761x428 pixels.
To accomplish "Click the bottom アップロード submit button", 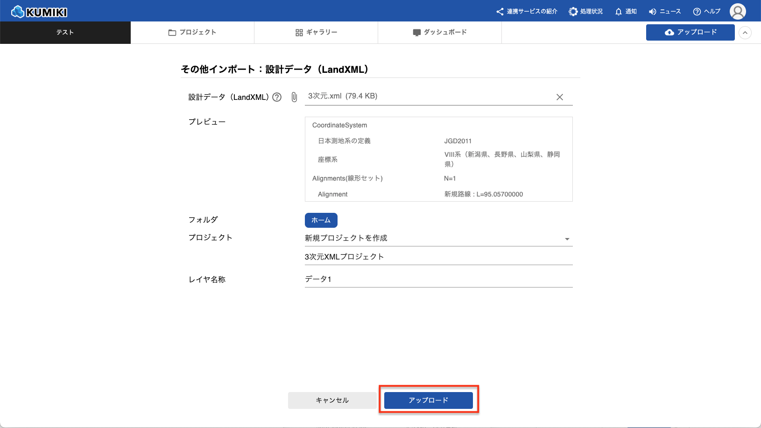I will pyautogui.click(x=428, y=400).
